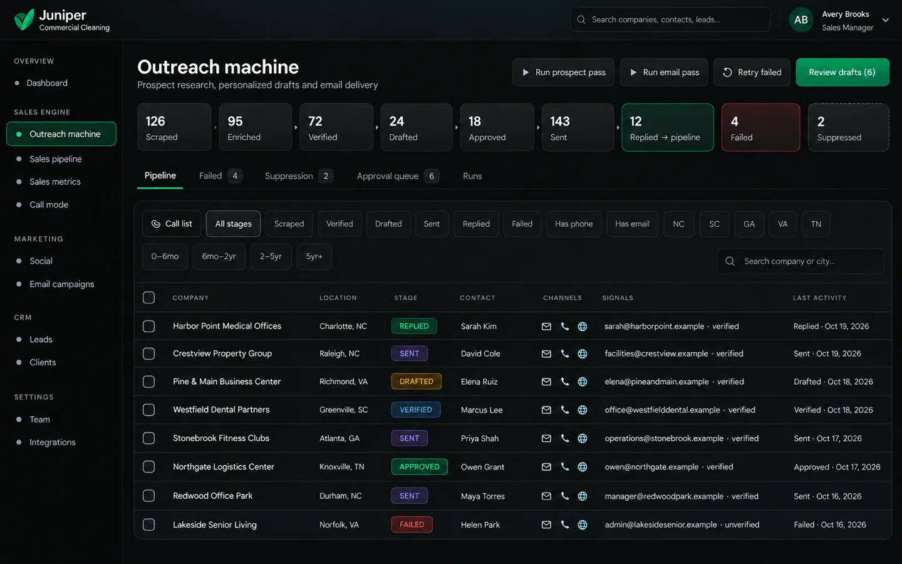Click the phone icon for Crestview Property Group
Screen dimensions: 902x564
[564, 354]
